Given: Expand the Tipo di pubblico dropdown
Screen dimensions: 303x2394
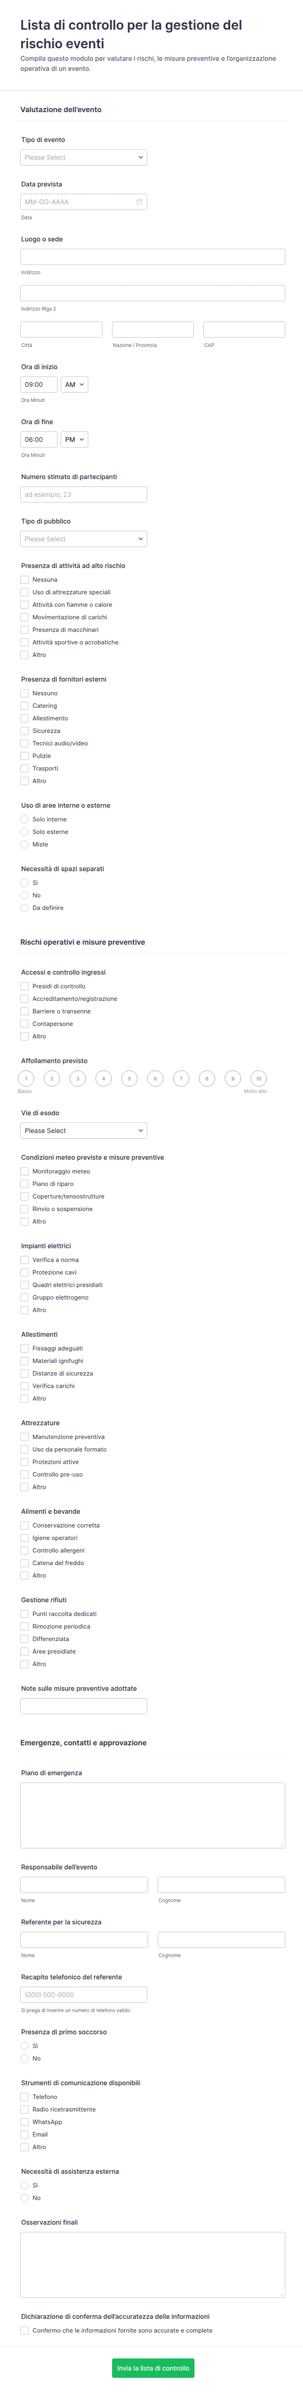Looking at the screenshot, I should click(x=84, y=539).
